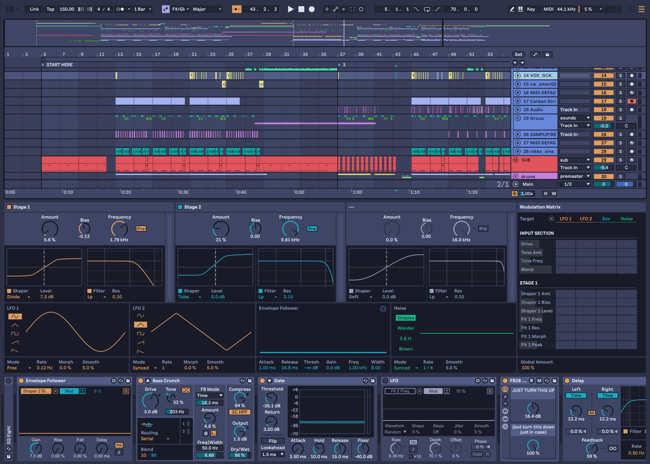
Task: Toggle Automation Arm icon
Action: (335, 9)
